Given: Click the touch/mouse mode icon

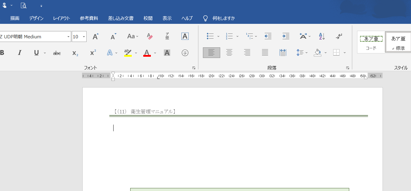Looking at the screenshot, I should 4,5.
